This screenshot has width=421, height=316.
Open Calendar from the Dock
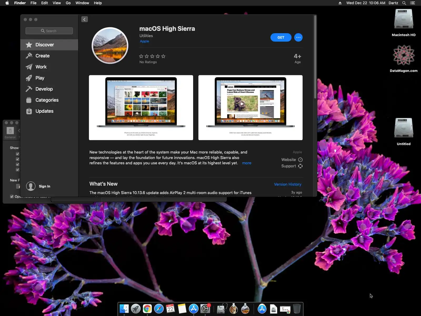click(x=171, y=309)
